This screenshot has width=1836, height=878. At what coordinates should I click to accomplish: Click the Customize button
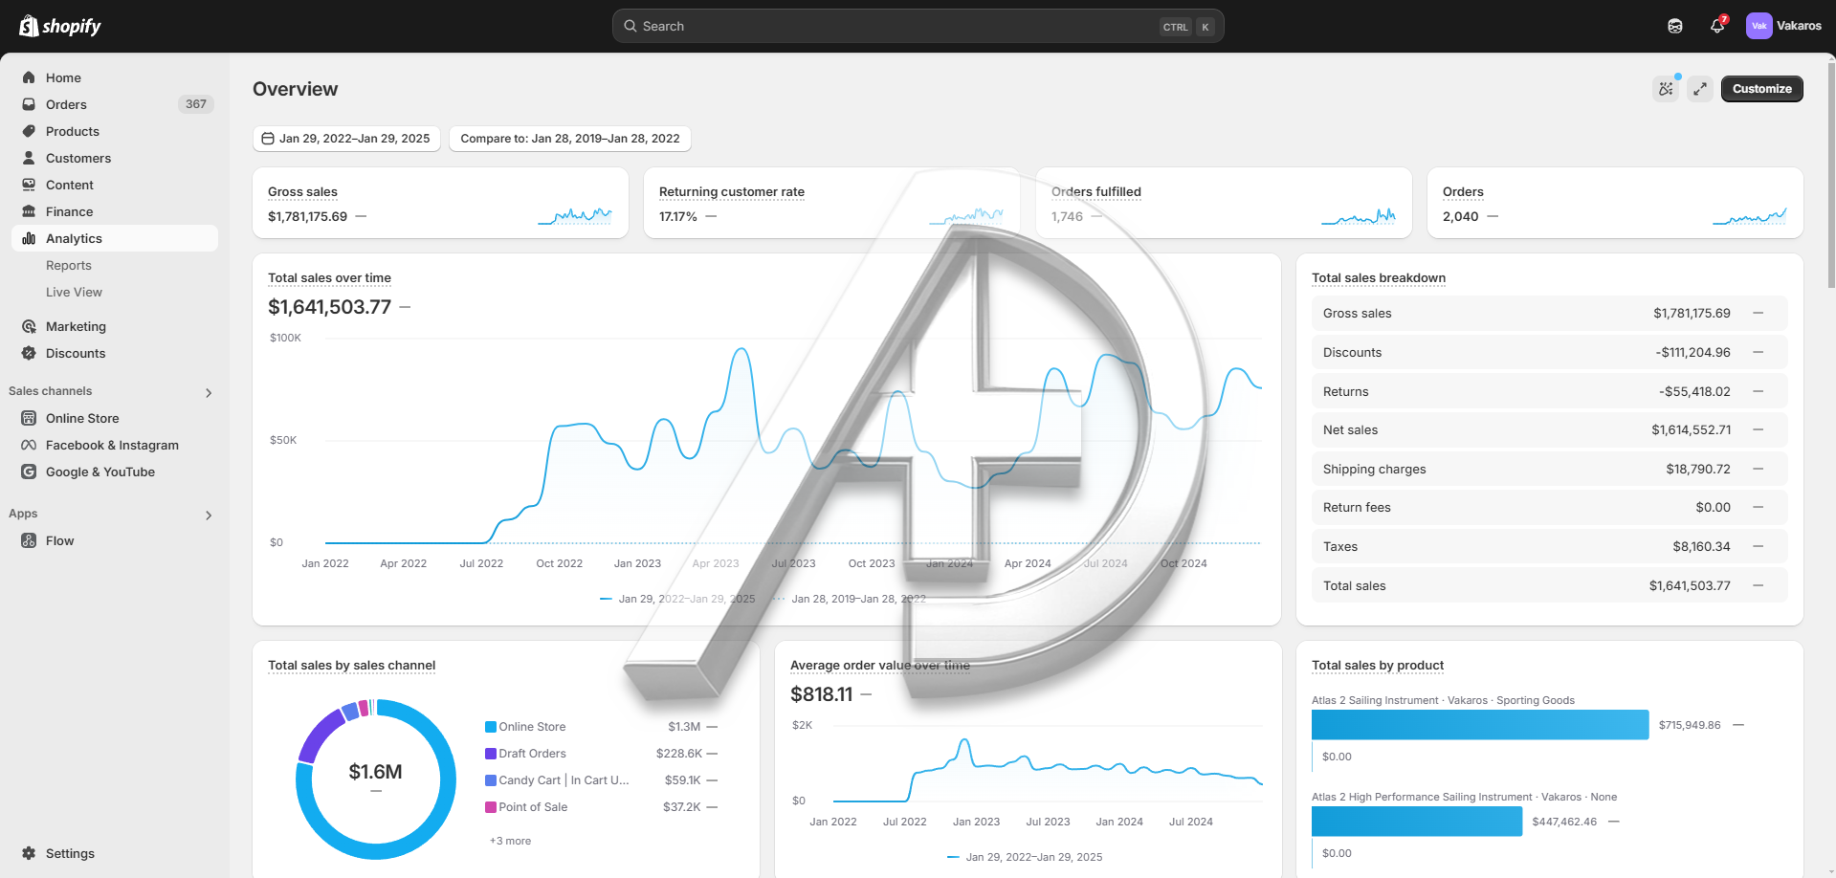click(x=1761, y=89)
